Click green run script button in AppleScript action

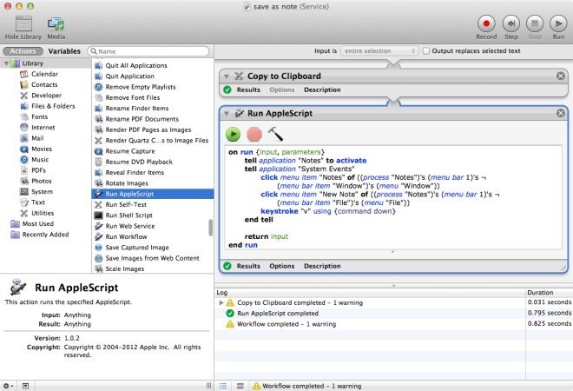coord(234,134)
